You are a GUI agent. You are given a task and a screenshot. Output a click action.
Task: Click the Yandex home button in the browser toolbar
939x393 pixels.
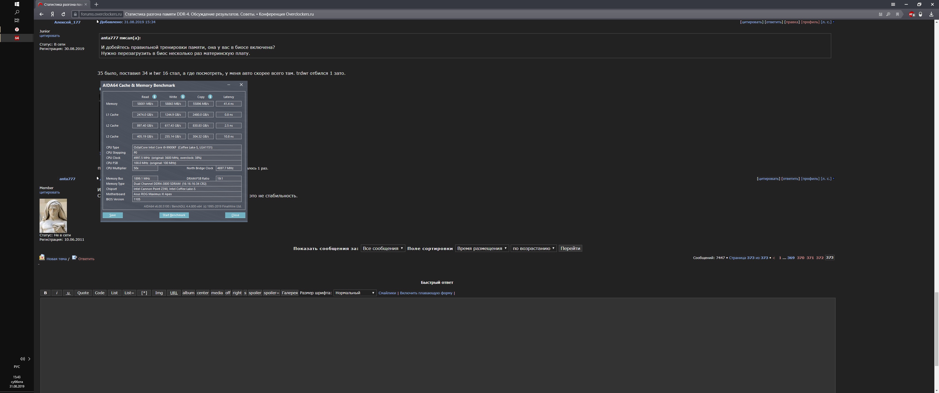52,14
